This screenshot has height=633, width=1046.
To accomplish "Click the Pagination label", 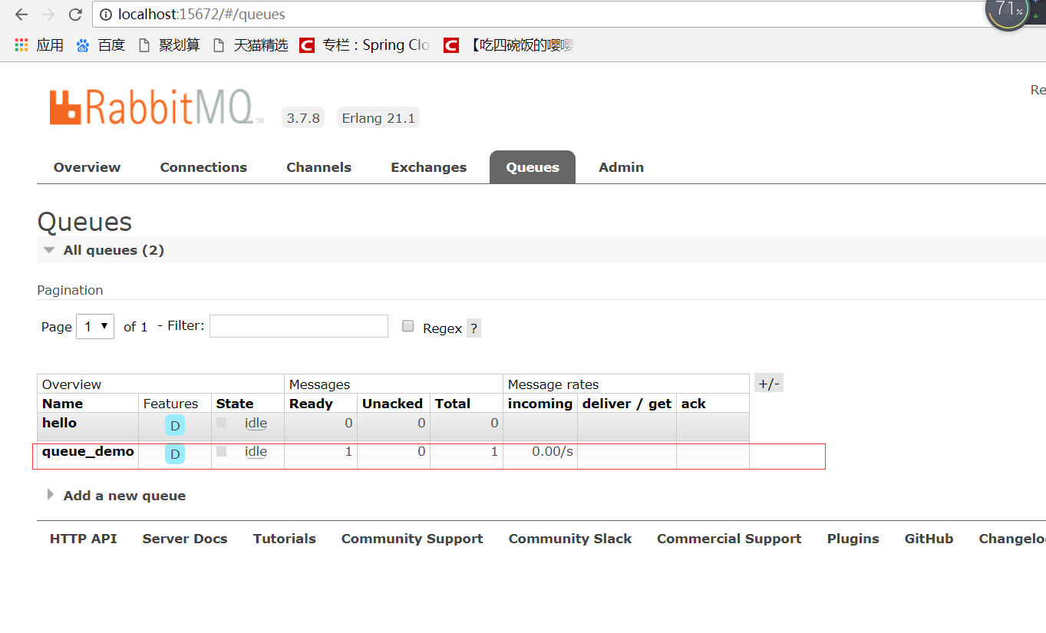I will pos(70,290).
